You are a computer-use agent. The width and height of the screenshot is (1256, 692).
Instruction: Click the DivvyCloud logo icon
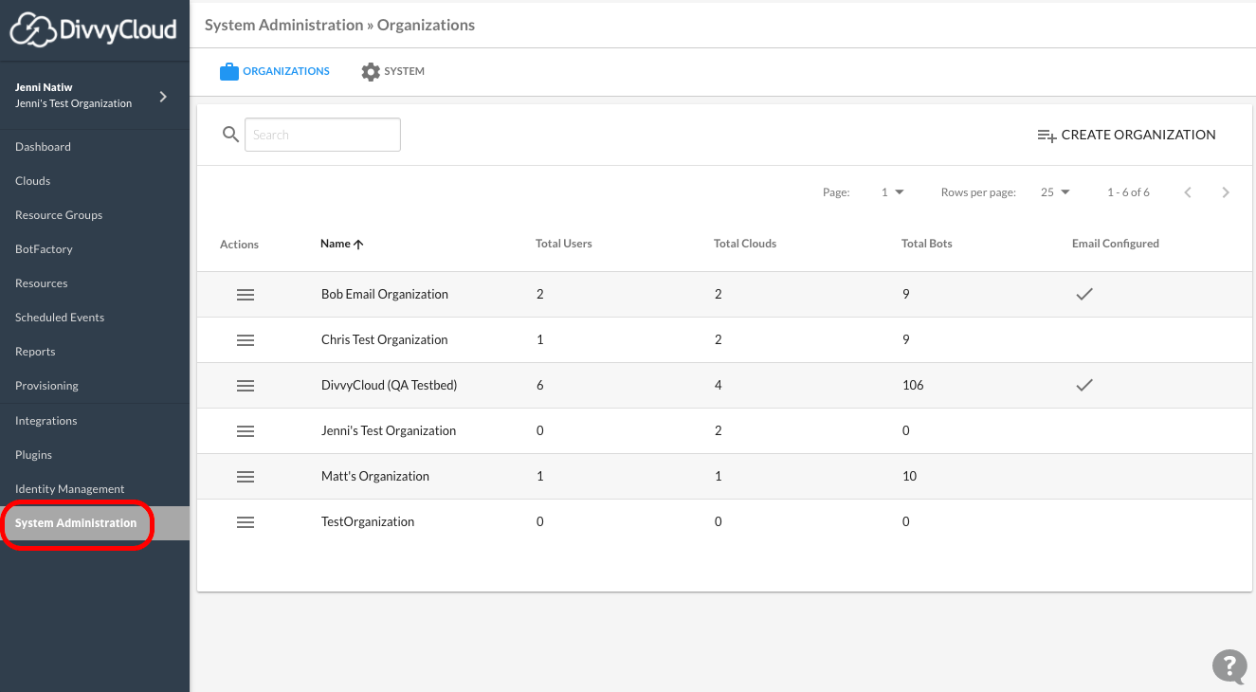[x=34, y=29]
